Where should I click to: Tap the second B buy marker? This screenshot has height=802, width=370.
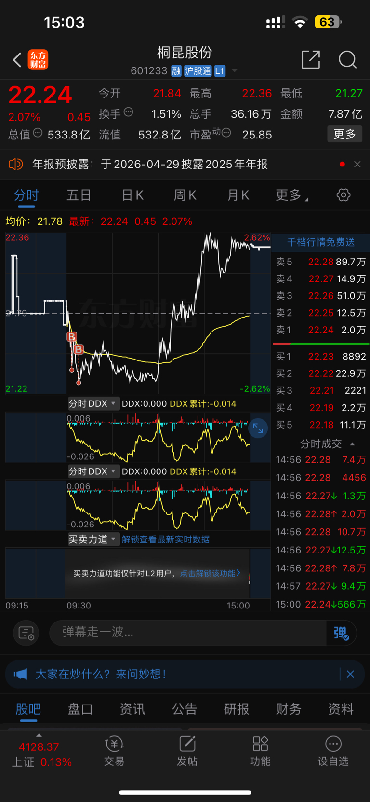pos(79,349)
